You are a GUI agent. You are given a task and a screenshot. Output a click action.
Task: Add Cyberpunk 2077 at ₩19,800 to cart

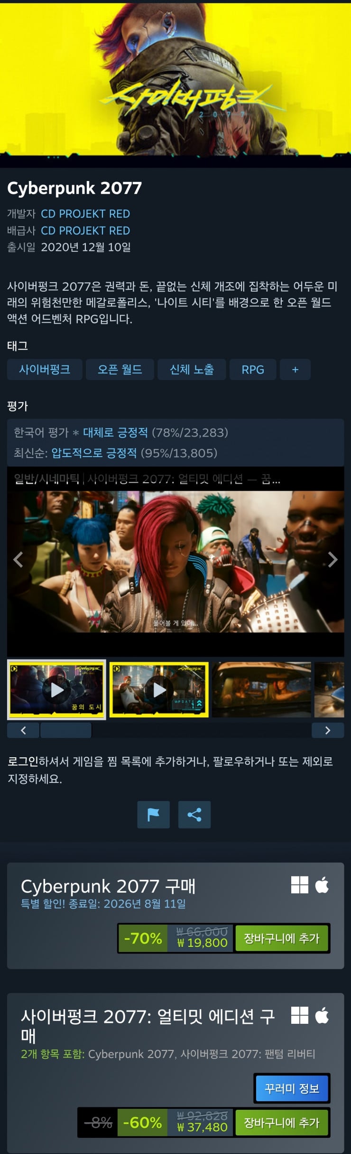[282, 938]
